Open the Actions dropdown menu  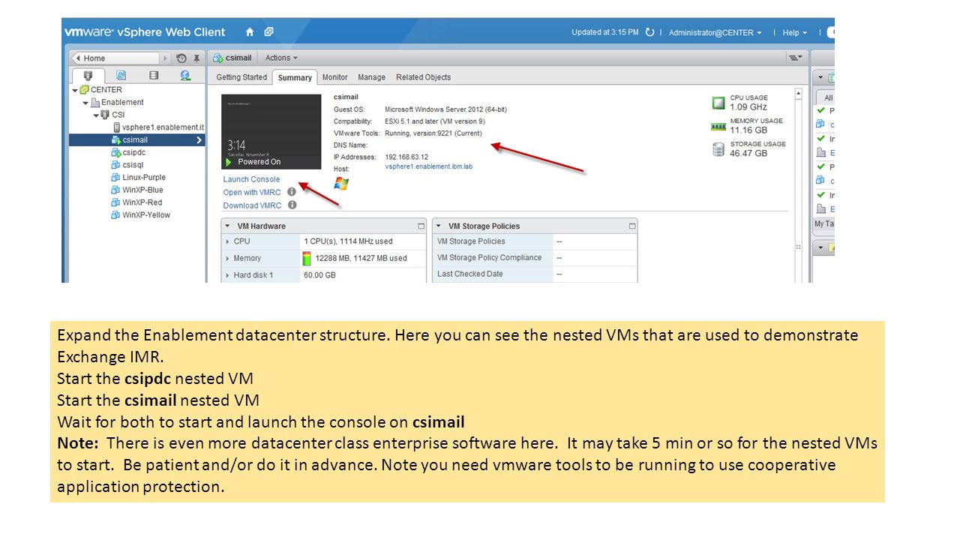pyautogui.click(x=281, y=58)
